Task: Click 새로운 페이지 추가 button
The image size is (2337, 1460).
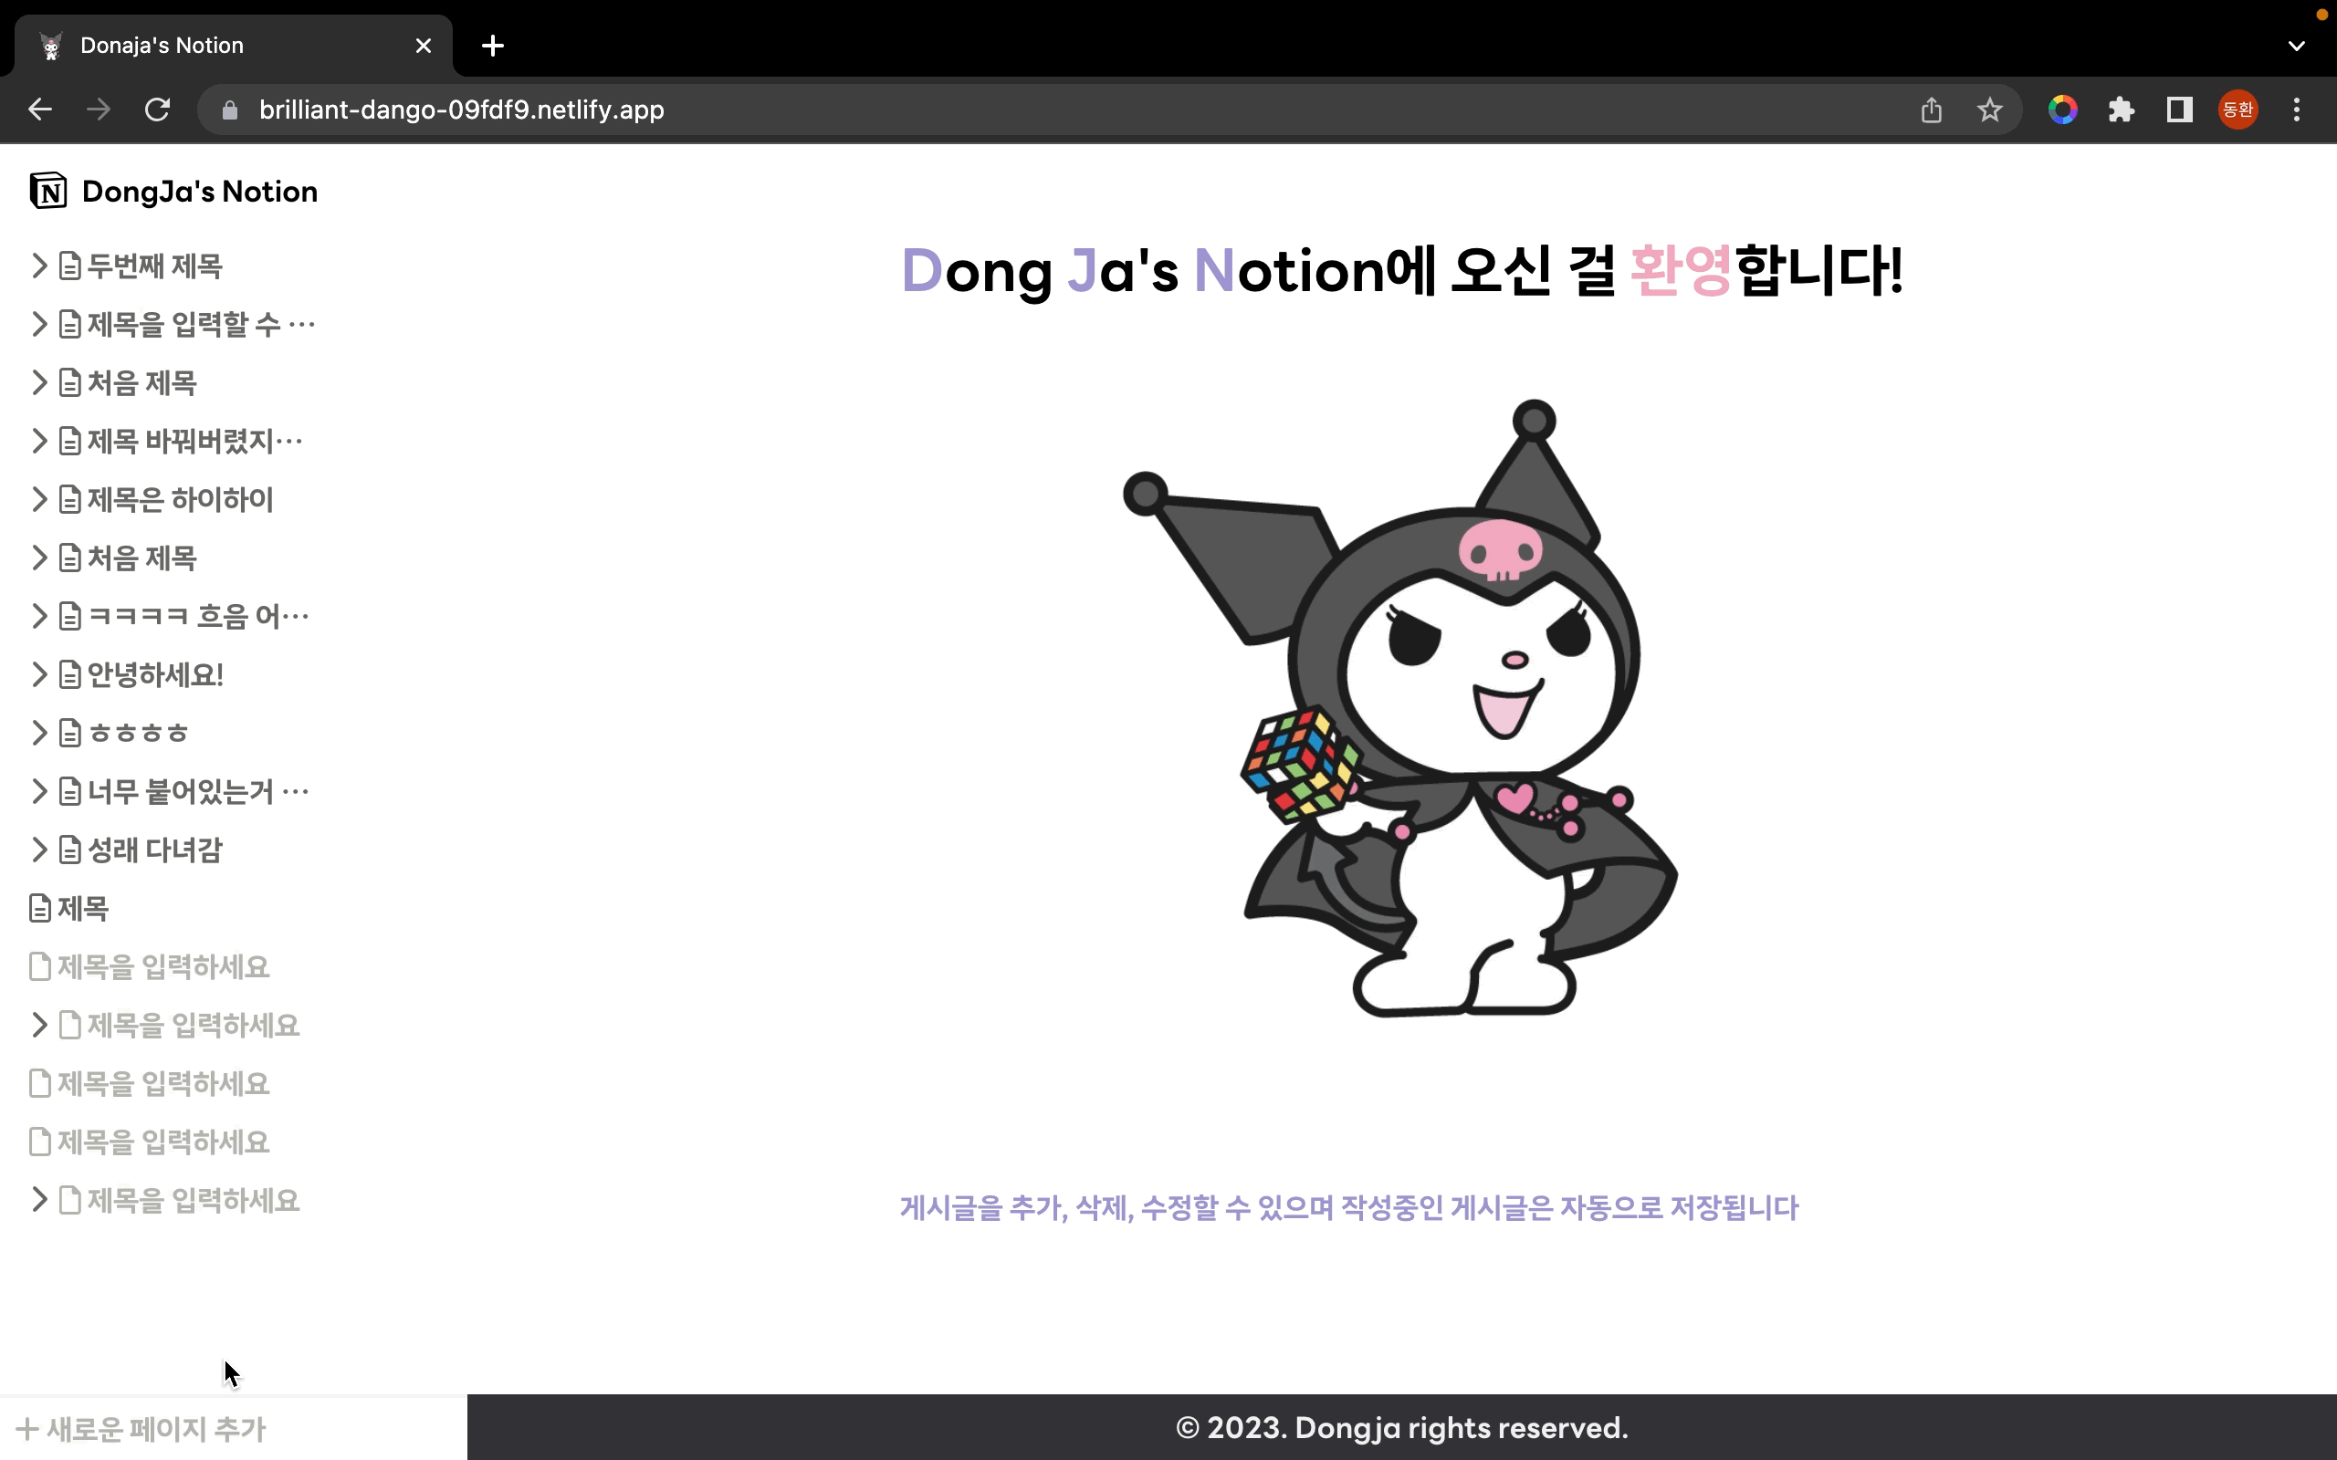Action: 142,1429
